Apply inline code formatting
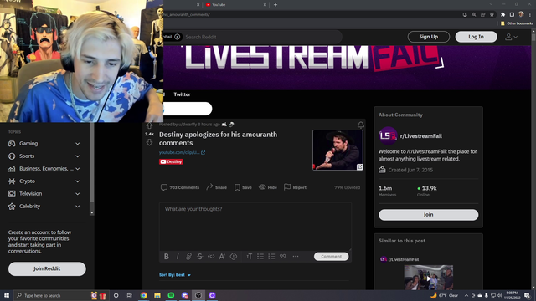The width and height of the screenshot is (536, 301). 211,257
